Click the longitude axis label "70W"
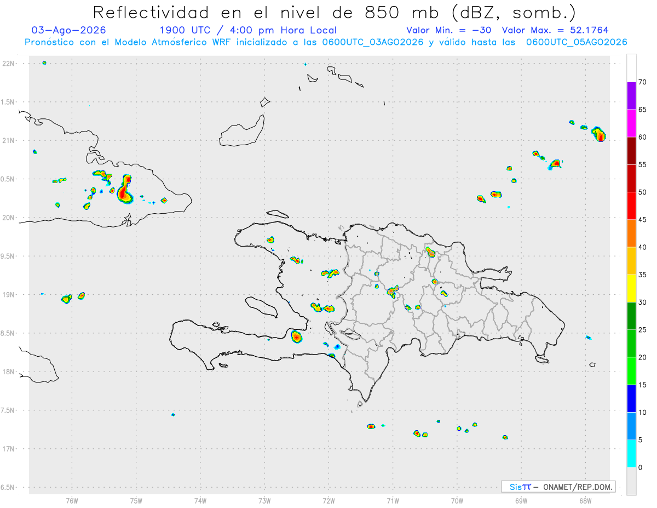657x508 pixels. 457,500
